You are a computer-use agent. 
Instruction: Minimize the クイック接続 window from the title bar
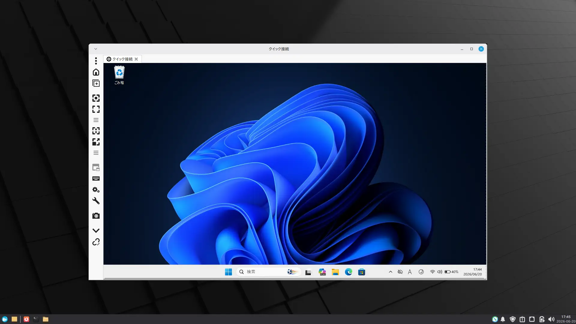tap(462, 49)
